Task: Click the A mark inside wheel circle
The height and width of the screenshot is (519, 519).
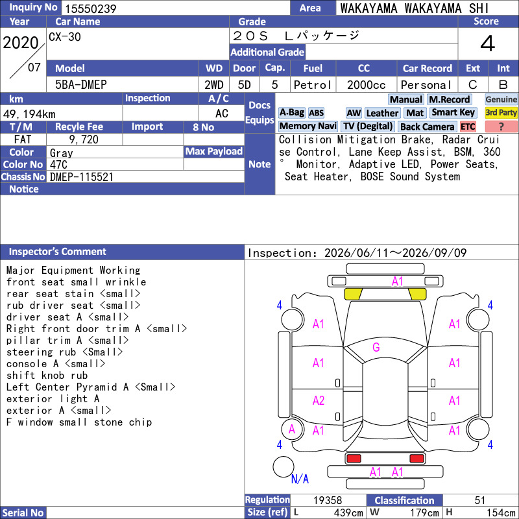Action: coord(291,429)
